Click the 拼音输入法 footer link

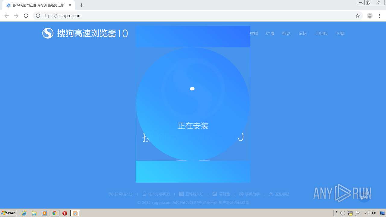121,194
